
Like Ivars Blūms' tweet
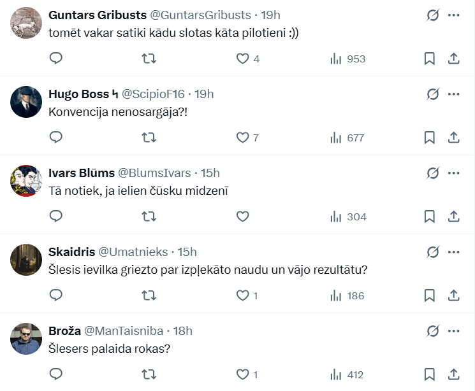click(242, 217)
